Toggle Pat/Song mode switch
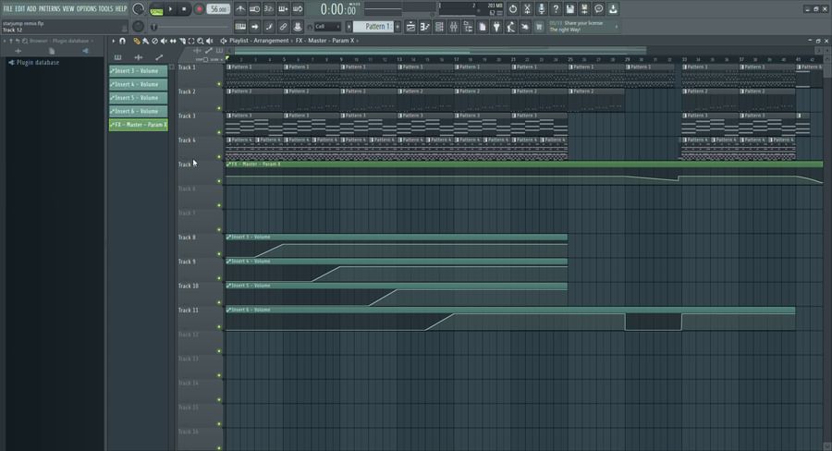Image resolution: width=832 pixels, height=451 pixels. 156,9
